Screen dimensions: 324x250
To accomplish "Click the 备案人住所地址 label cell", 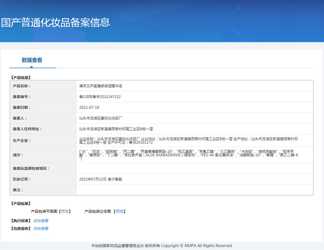I will pyautogui.click(x=43, y=129).
